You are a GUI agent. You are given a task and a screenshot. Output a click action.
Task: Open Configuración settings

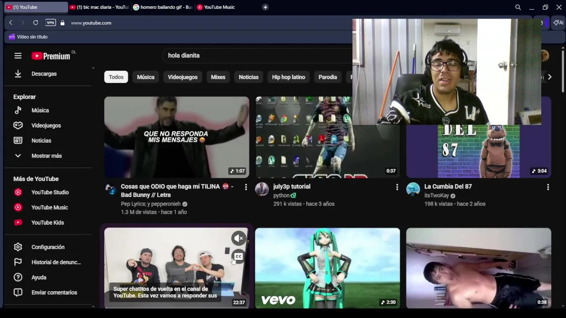48,247
